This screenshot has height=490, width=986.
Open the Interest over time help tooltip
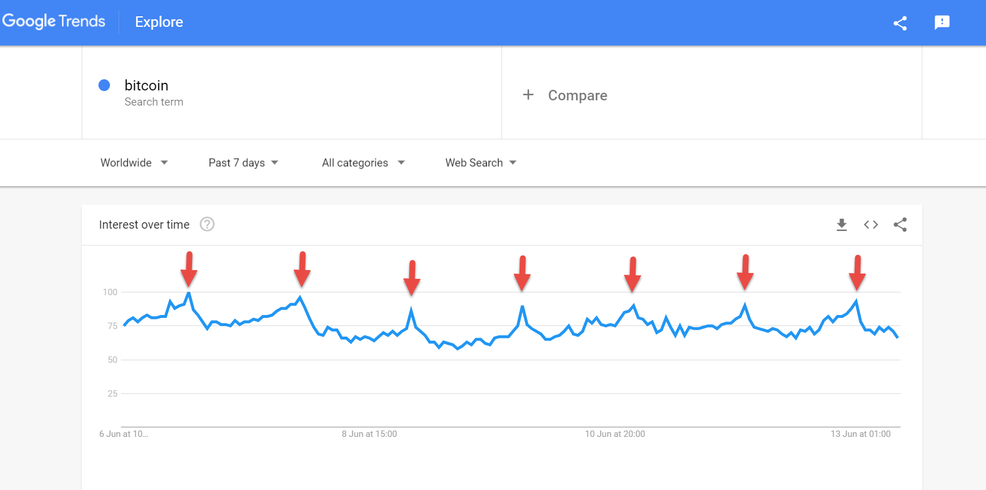click(x=207, y=224)
